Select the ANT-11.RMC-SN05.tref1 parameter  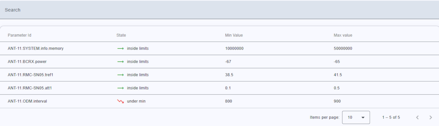[x=31, y=75]
